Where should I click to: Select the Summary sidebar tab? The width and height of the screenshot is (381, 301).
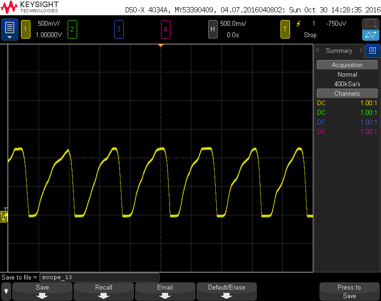[339, 50]
